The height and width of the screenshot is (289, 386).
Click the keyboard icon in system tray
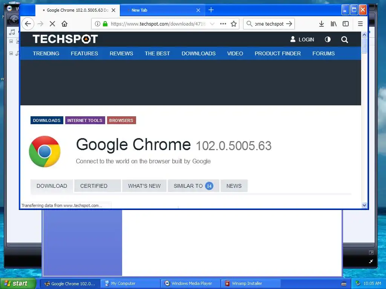pos(344,284)
